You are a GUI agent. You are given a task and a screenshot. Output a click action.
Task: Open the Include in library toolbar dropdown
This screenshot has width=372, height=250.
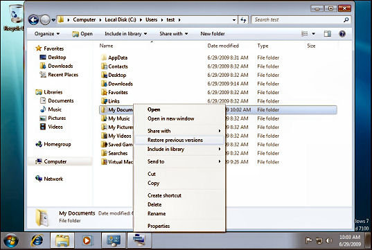coord(126,34)
